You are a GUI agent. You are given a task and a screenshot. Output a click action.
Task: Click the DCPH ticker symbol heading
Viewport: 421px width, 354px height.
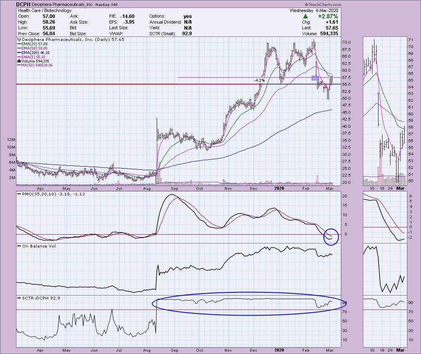pyautogui.click(x=23, y=4)
